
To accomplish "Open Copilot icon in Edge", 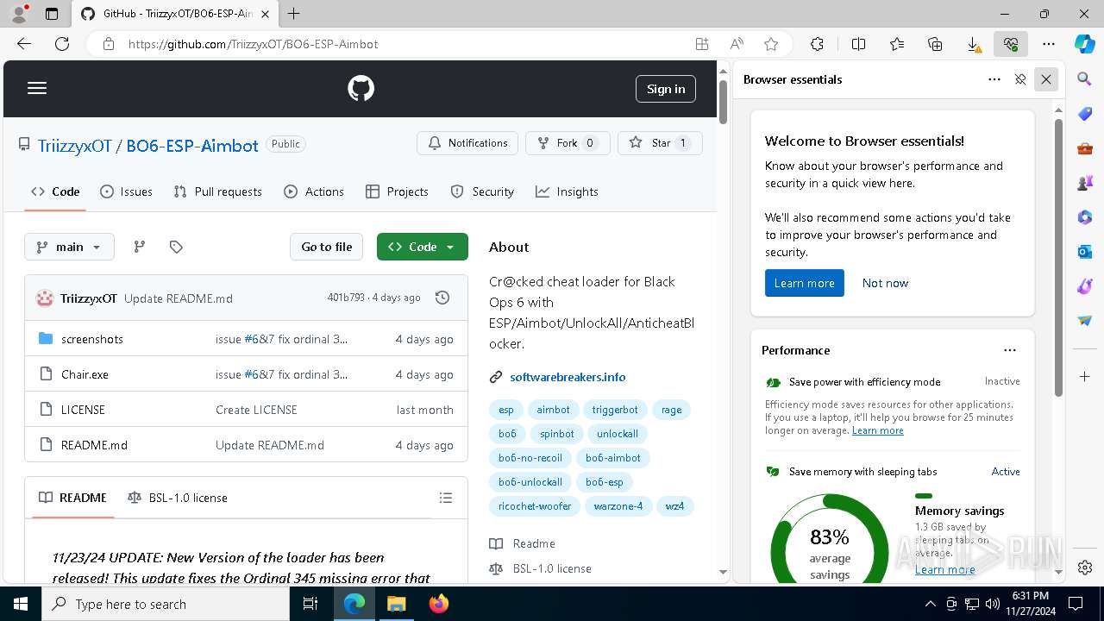I will 1085,44.
